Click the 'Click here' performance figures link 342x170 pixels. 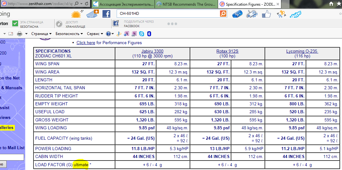point(86,43)
